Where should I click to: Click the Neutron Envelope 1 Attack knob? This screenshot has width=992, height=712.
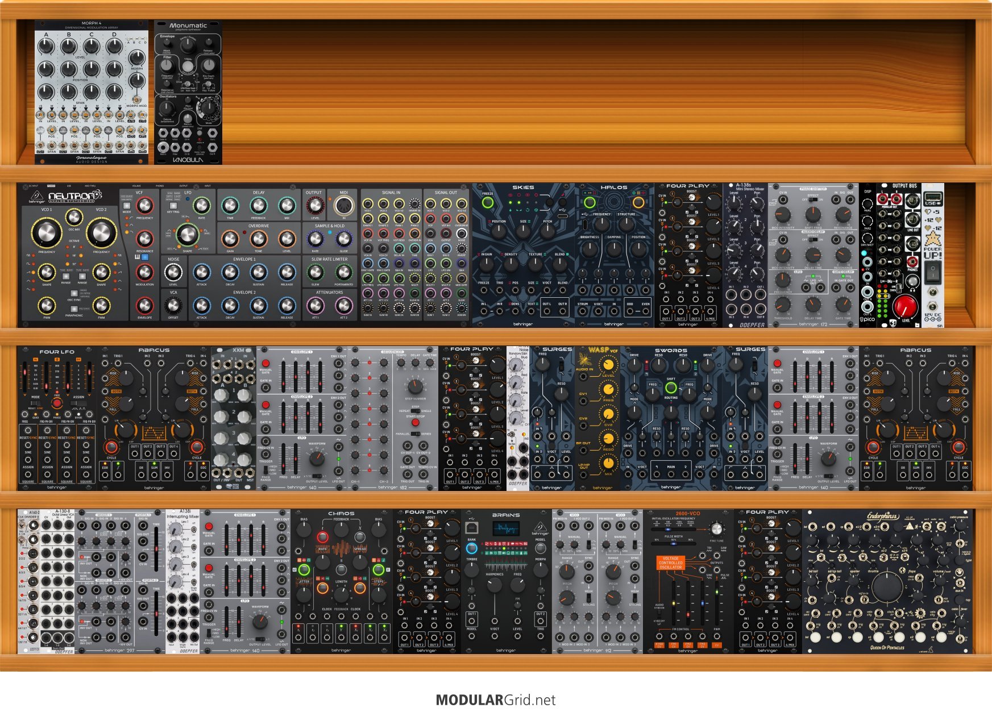point(202,272)
